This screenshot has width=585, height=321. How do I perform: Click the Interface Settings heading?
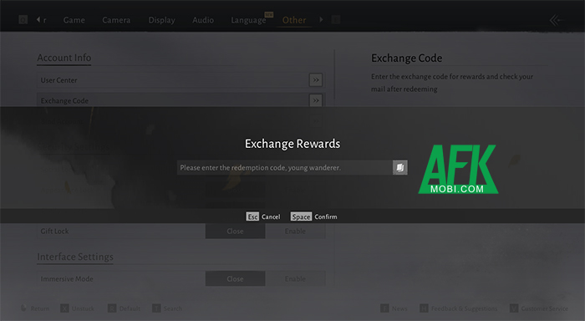click(x=75, y=257)
